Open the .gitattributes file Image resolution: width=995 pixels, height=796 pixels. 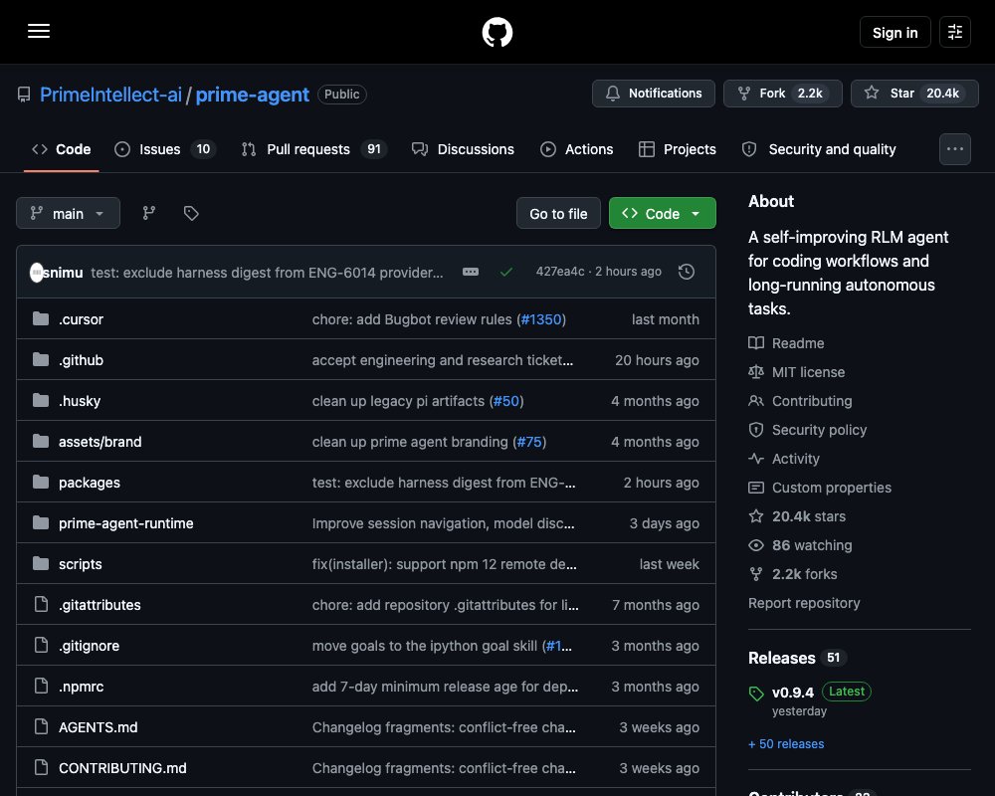[99, 605]
